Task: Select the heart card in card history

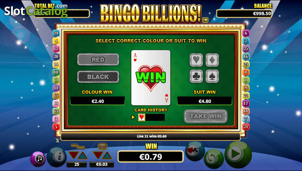Action: point(141,117)
